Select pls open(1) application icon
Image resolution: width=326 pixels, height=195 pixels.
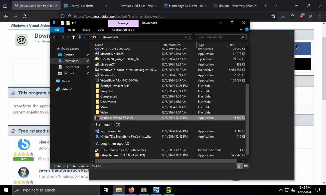[x=97, y=64]
